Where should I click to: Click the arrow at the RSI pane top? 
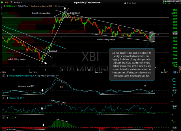point(172,101)
